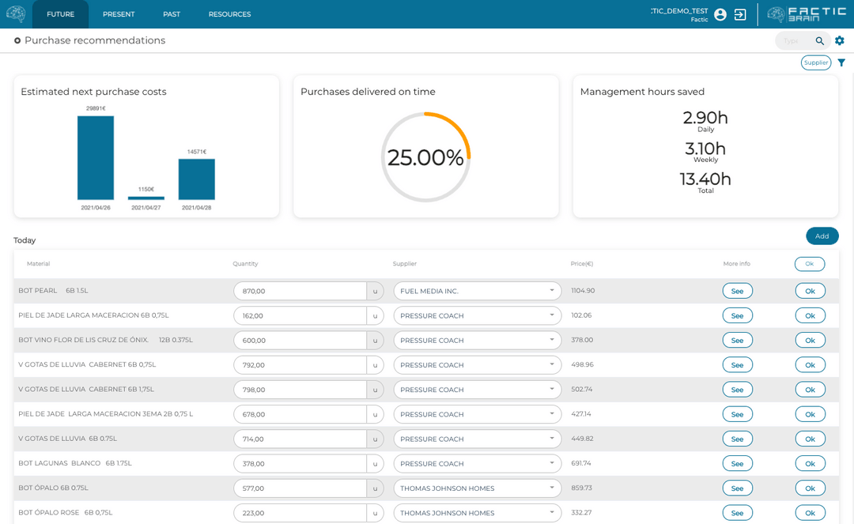Open the user profile icon
This screenshot has height=524, width=854.
720,14
